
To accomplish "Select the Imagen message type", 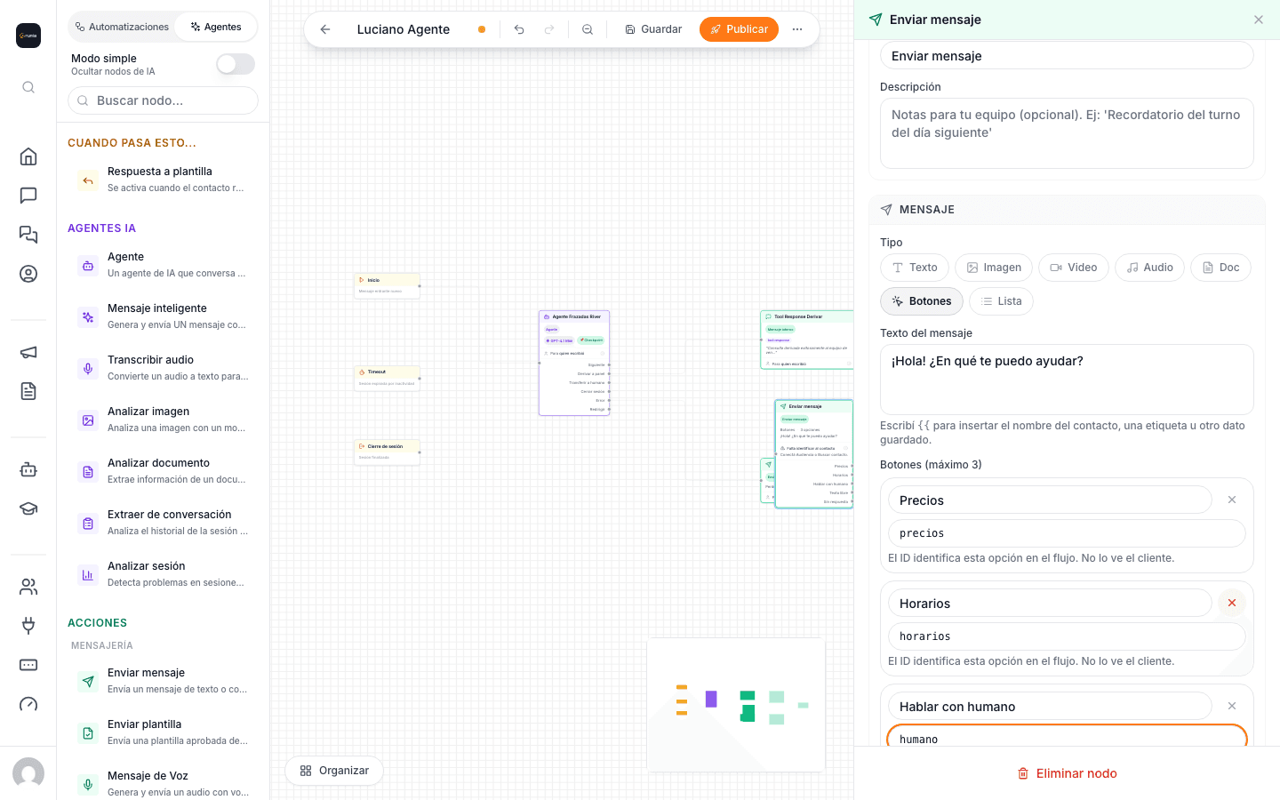I will pos(994,268).
